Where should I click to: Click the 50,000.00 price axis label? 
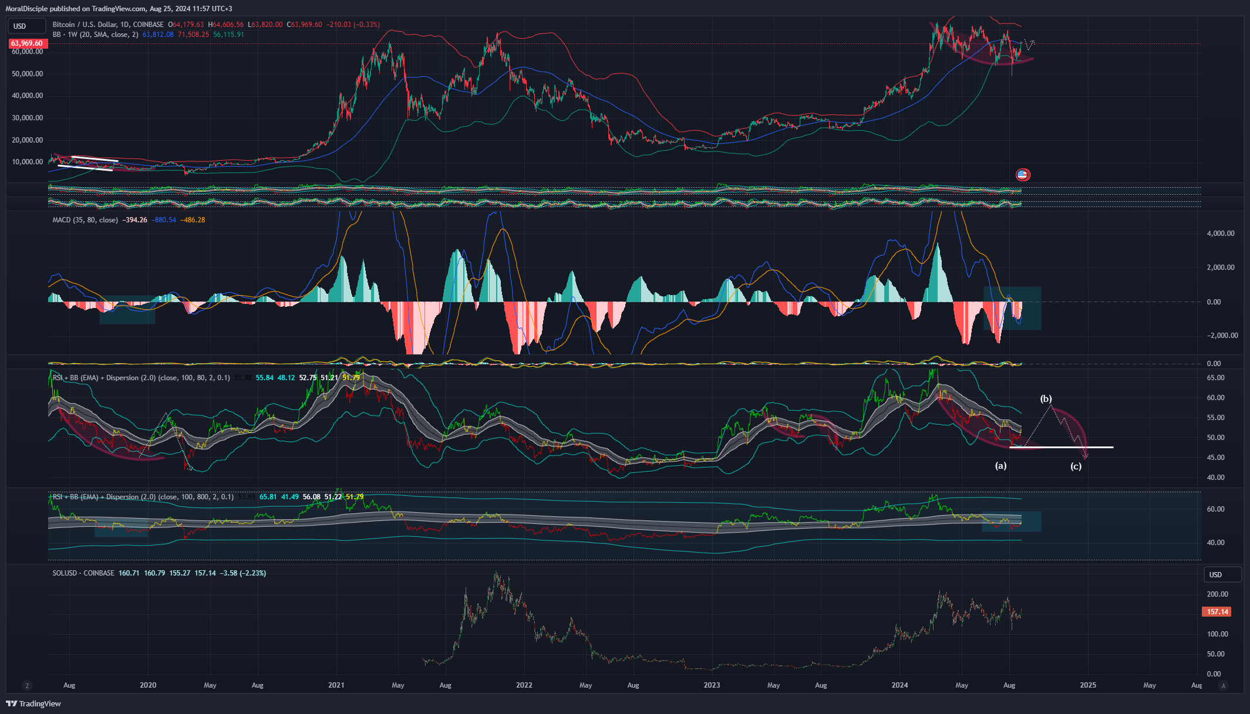point(28,74)
